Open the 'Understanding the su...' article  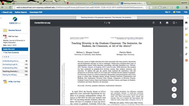[x=11, y=61]
